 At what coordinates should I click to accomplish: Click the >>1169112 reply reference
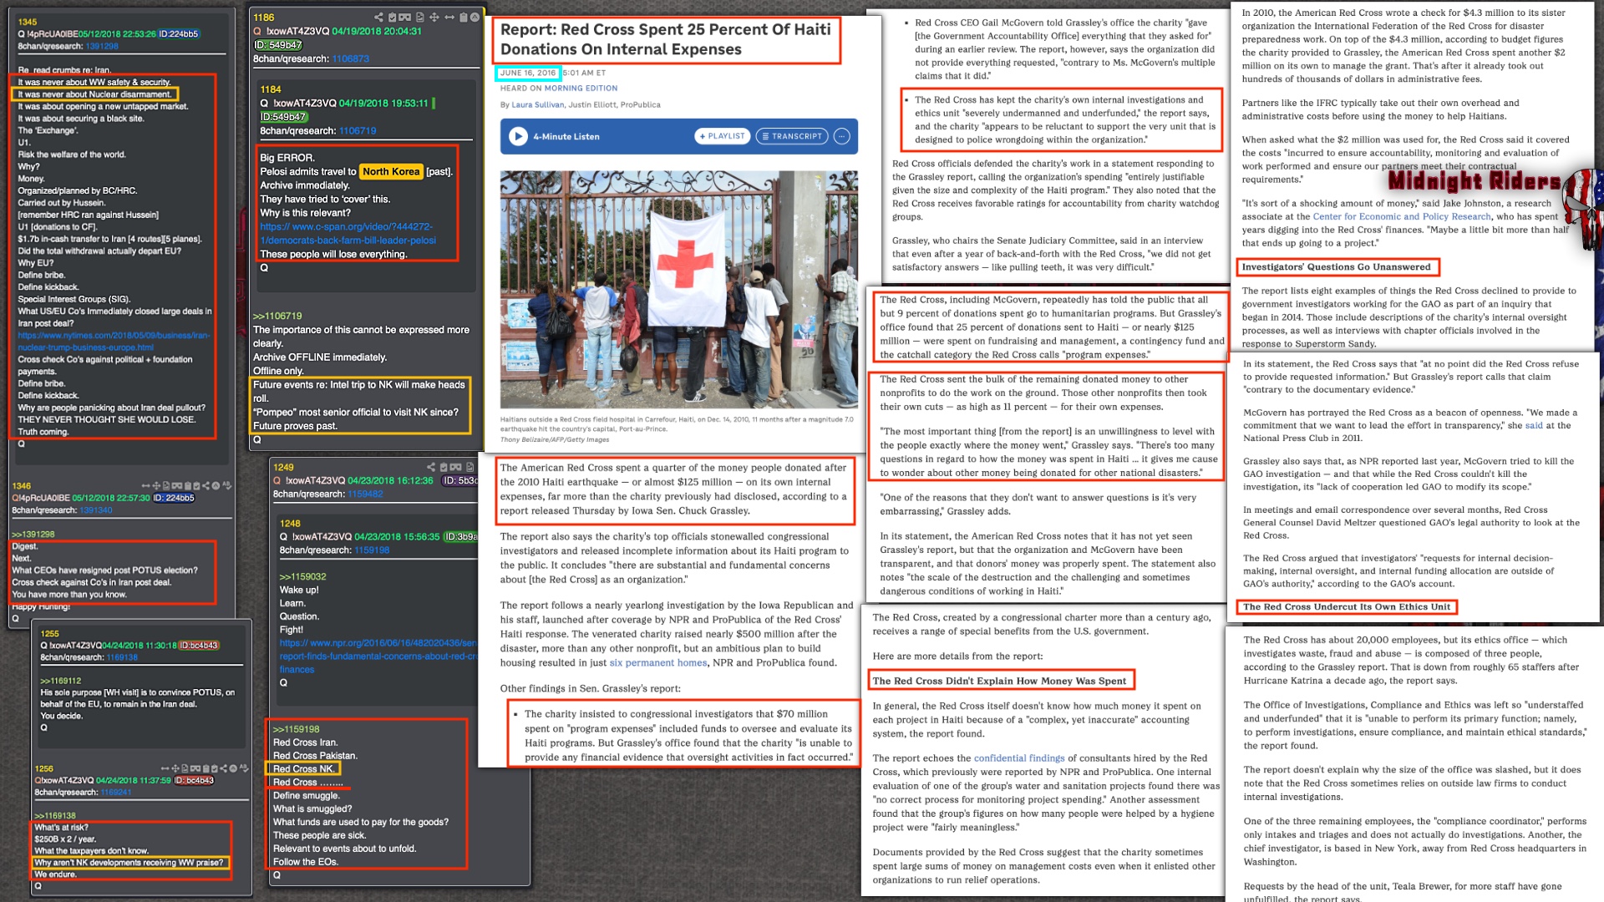(61, 681)
